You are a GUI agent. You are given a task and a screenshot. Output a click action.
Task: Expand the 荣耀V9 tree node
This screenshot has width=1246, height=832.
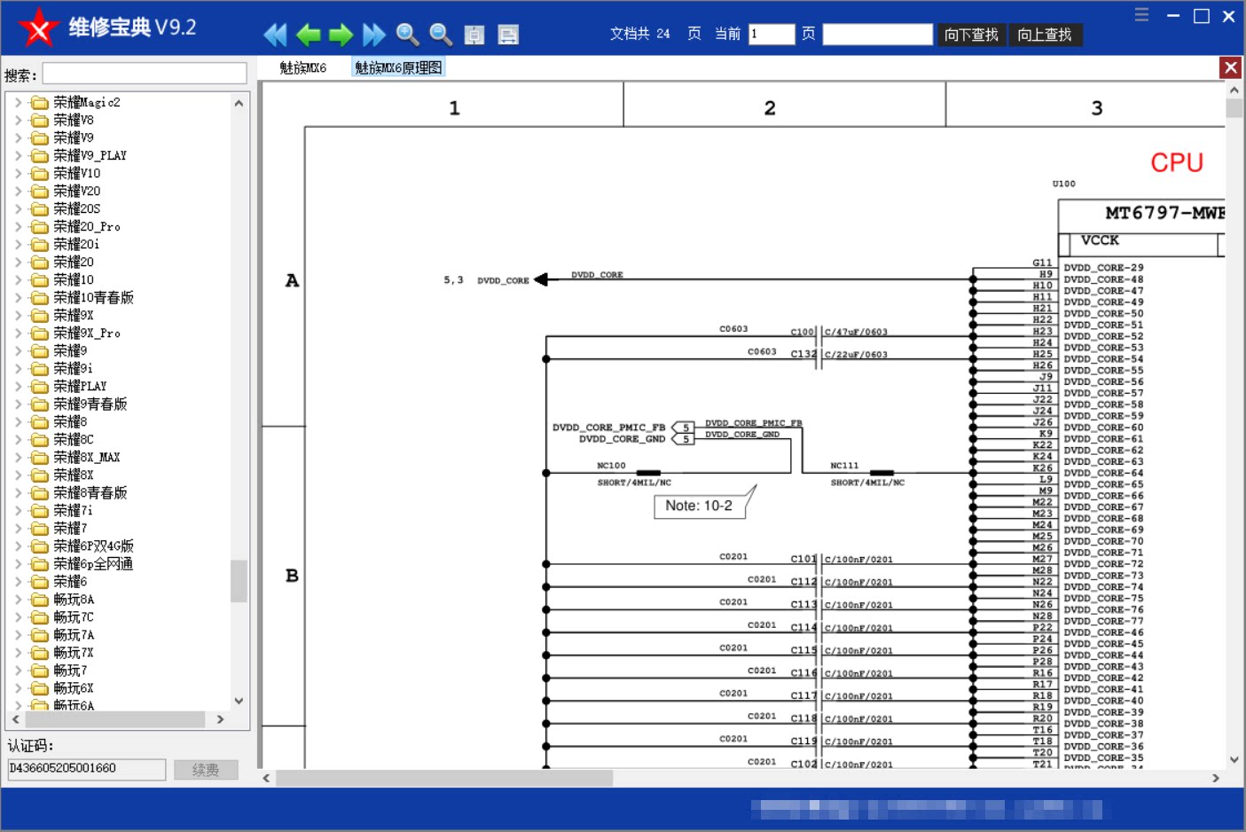(18, 137)
